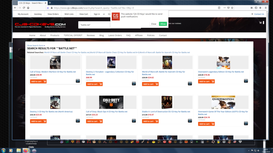Click the shopping cart icon in header

pos(260,23)
